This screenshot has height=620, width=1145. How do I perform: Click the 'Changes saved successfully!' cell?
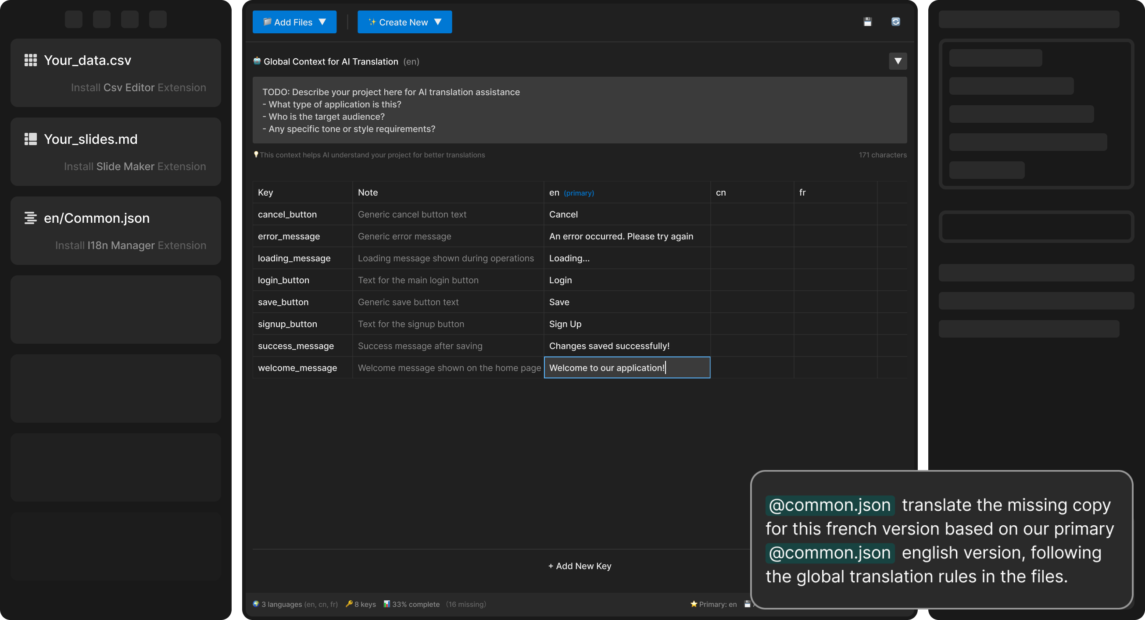pos(627,346)
